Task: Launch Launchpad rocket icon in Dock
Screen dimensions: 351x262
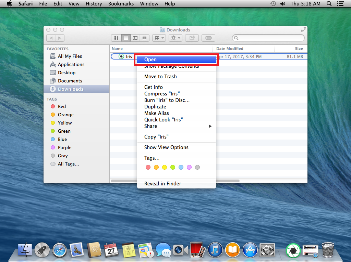Action: pyautogui.click(x=42, y=250)
